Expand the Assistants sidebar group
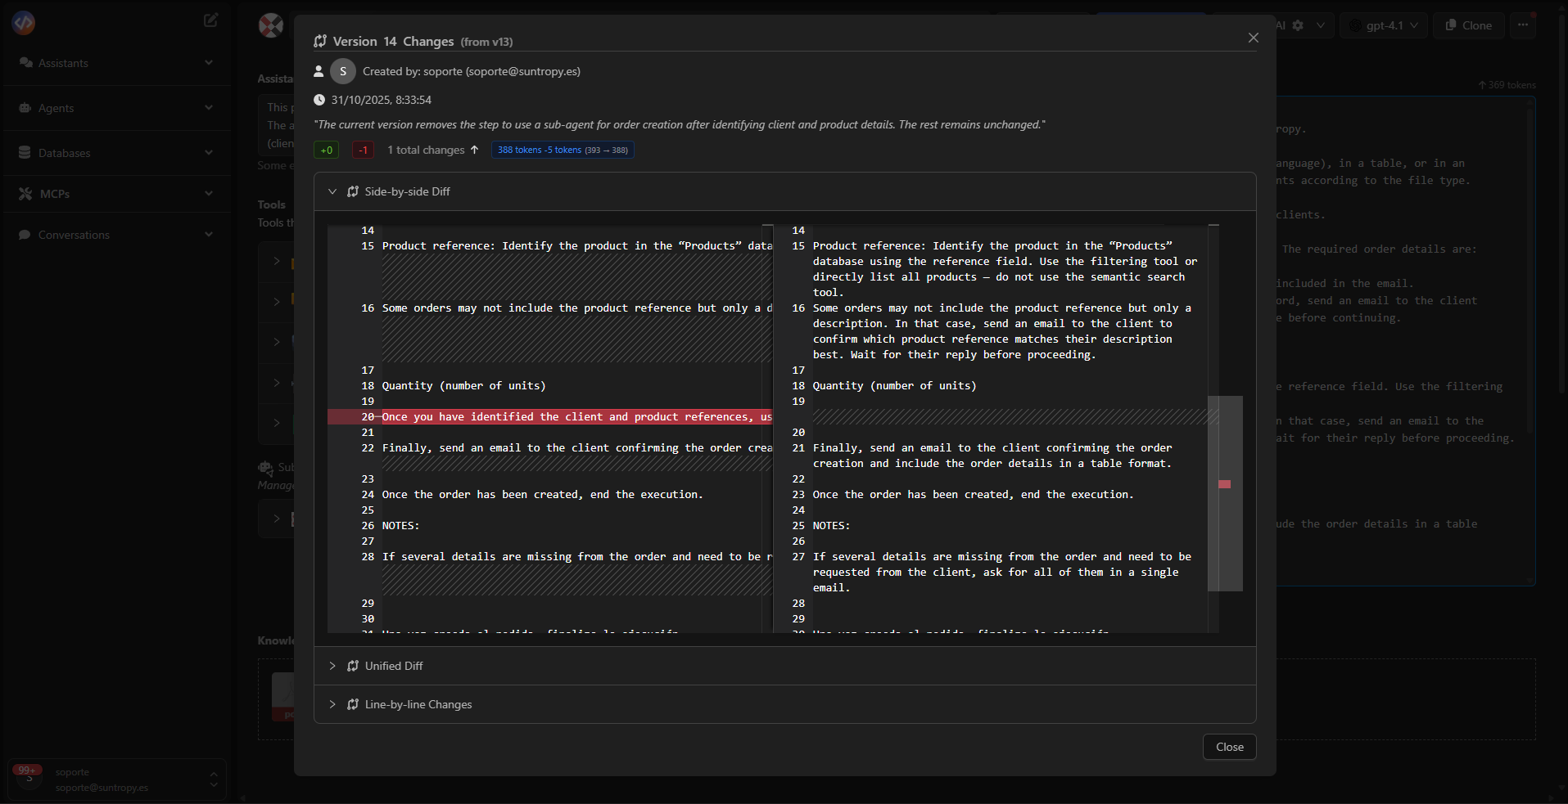1568x804 pixels. pyautogui.click(x=209, y=63)
